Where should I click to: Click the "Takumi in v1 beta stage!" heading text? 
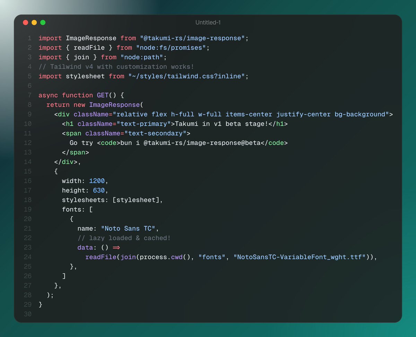221,124
